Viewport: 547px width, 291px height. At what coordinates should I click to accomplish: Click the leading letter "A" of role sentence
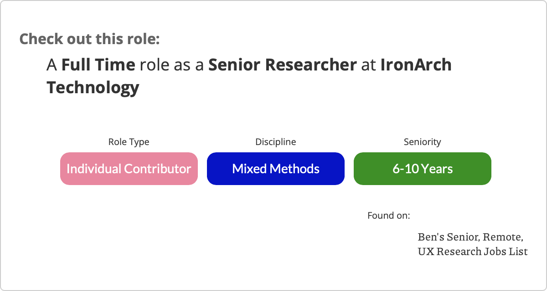pyautogui.click(x=52, y=65)
